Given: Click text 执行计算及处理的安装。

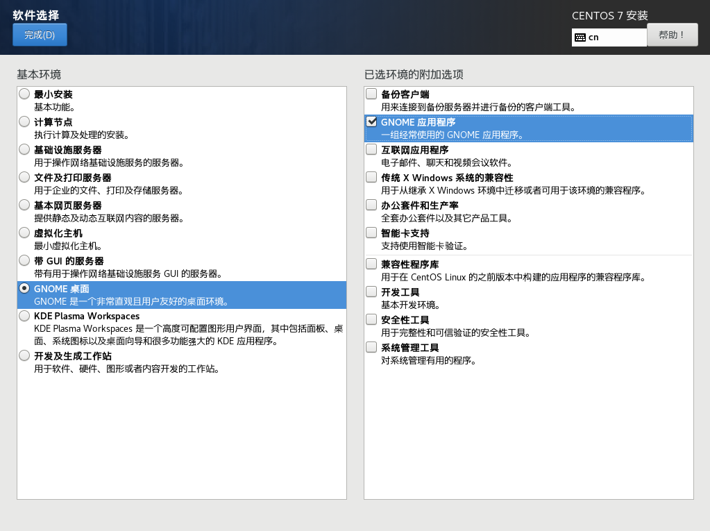Looking at the screenshot, I should (x=82, y=135).
